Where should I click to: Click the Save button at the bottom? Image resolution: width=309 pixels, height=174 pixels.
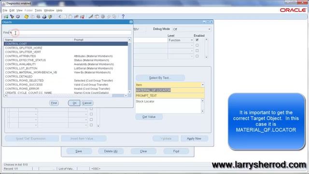79,151
